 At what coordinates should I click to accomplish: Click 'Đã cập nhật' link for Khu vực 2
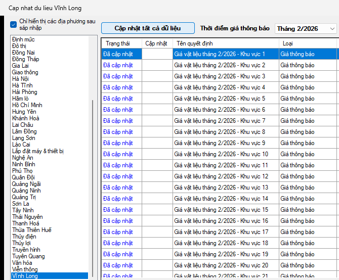click(x=118, y=65)
